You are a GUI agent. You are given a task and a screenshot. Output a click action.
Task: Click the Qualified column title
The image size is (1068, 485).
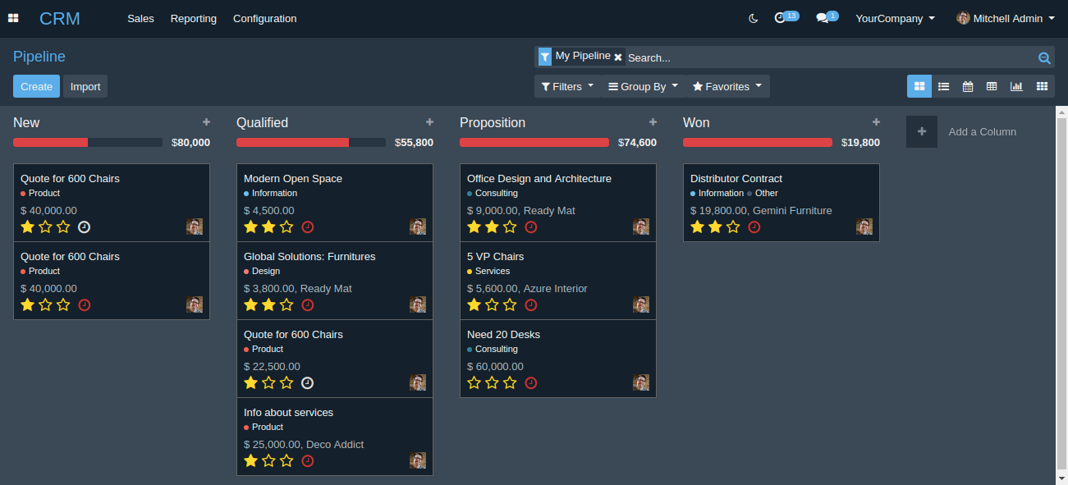pos(262,122)
